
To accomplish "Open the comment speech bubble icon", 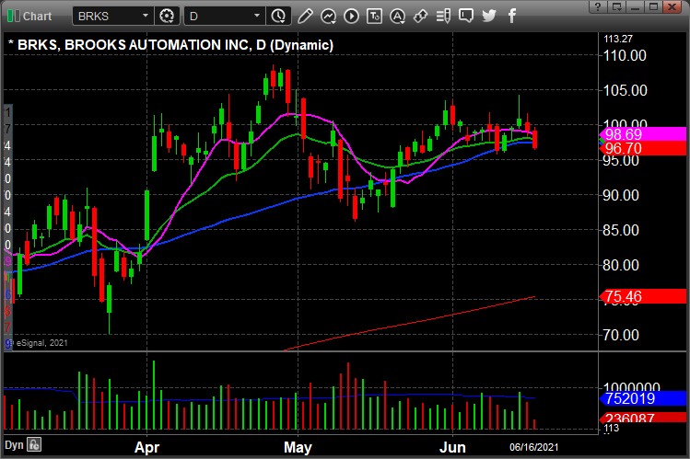I will coord(466,17).
